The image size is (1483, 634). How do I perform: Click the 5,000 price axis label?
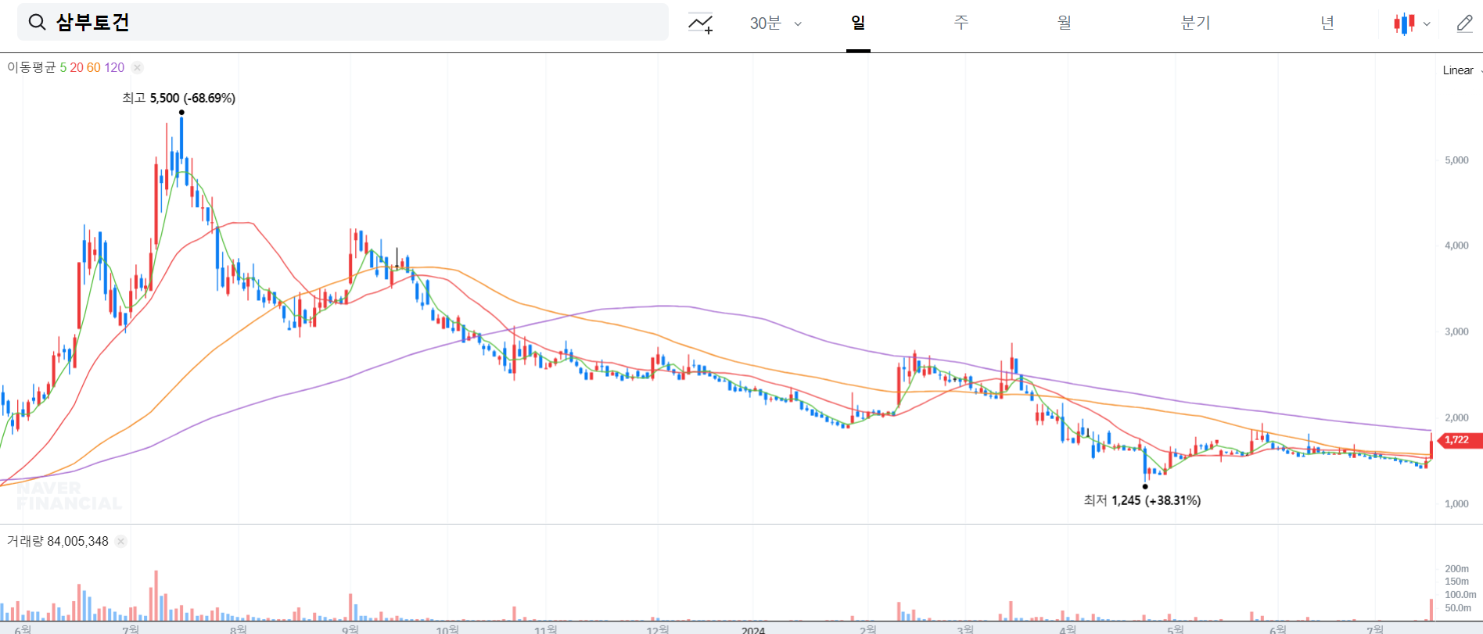tap(1456, 160)
